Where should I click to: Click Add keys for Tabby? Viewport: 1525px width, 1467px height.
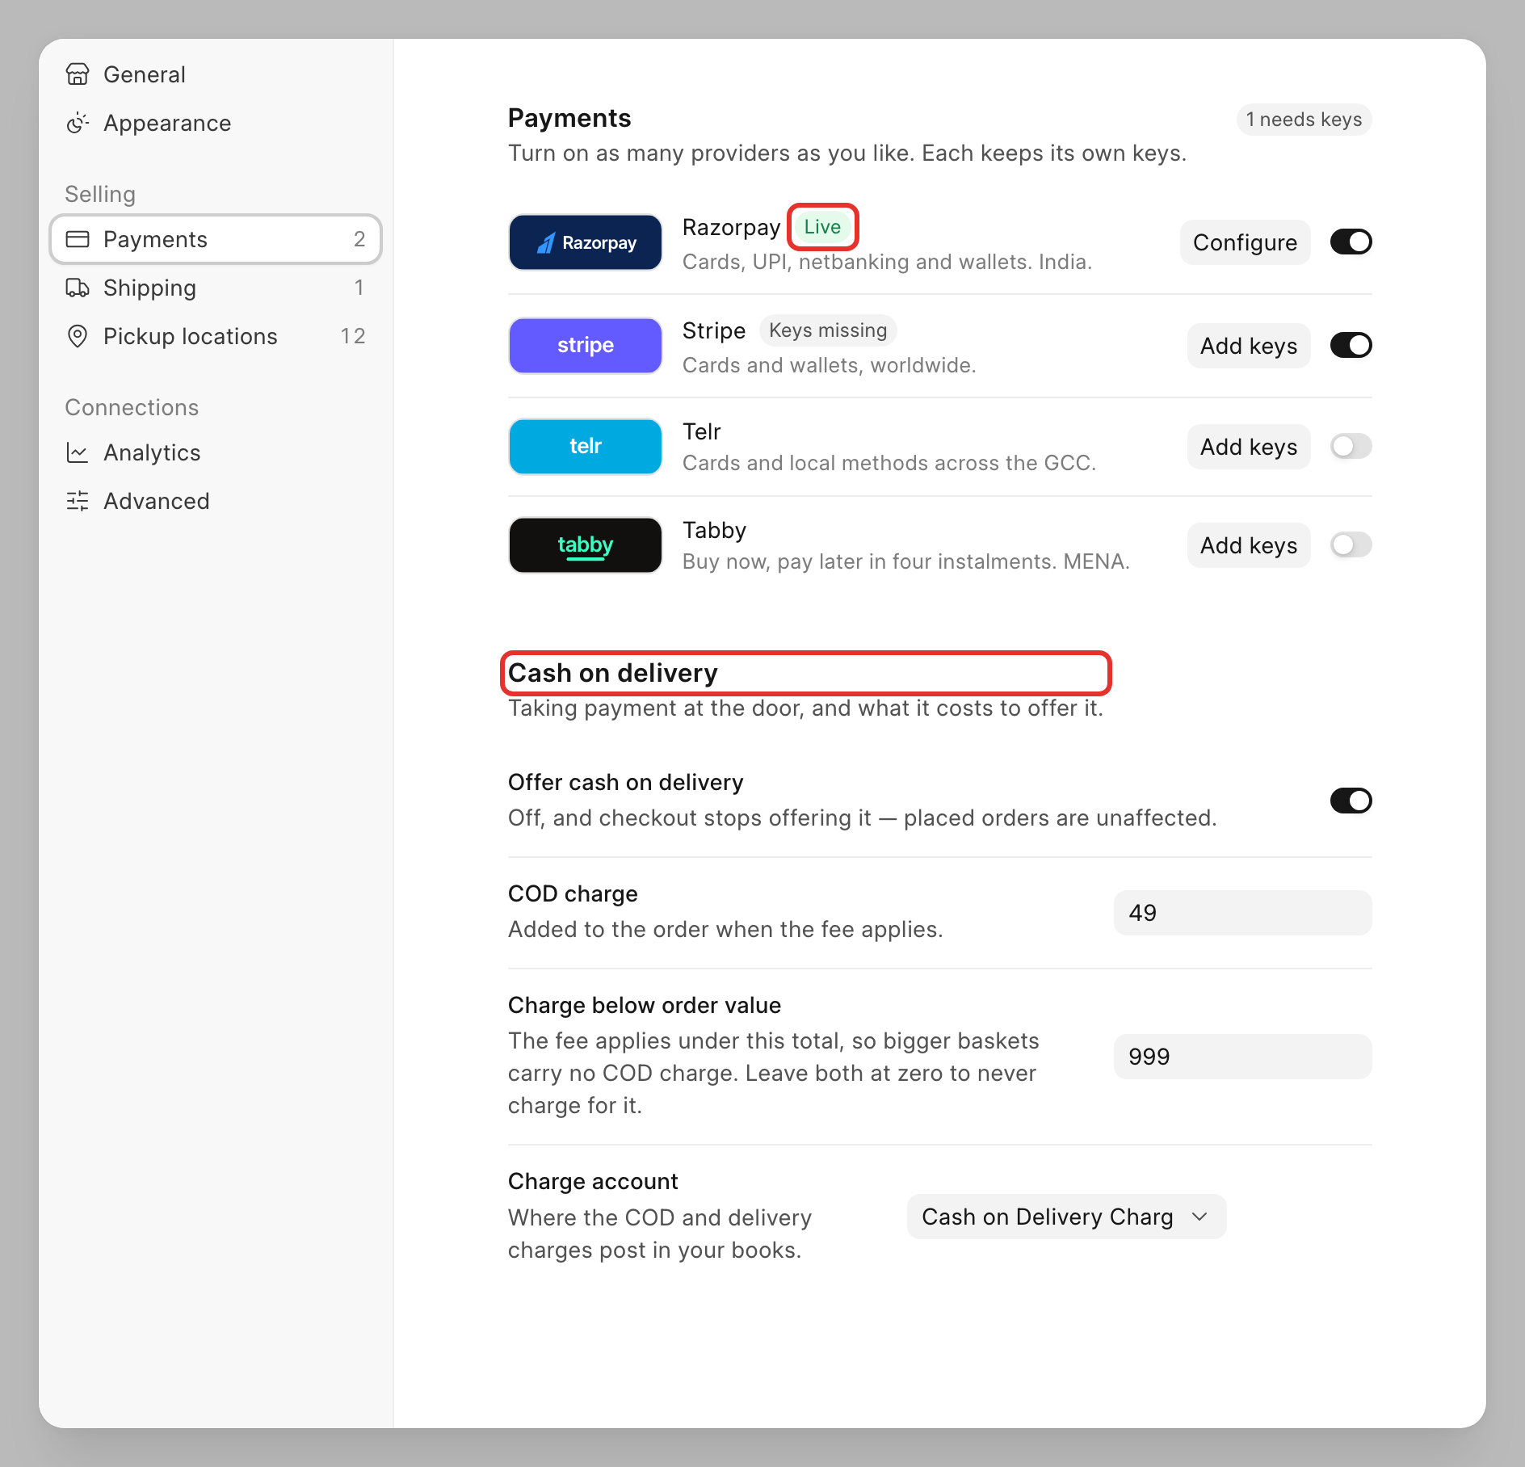[x=1249, y=545]
